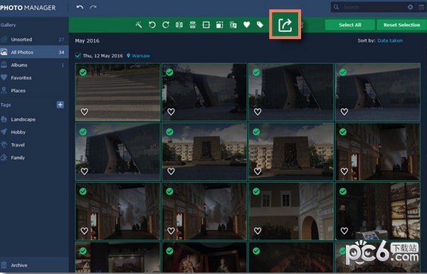Redo the last action
This screenshot has height=274, width=427.
(93, 7)
